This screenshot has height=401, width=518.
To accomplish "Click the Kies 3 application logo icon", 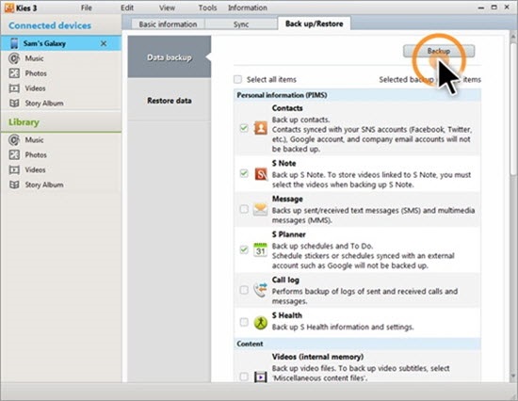I will pyautogui.click(x=8, y=8).
